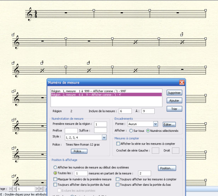Click the 'Première mesure de la région' field

(101, 124)
